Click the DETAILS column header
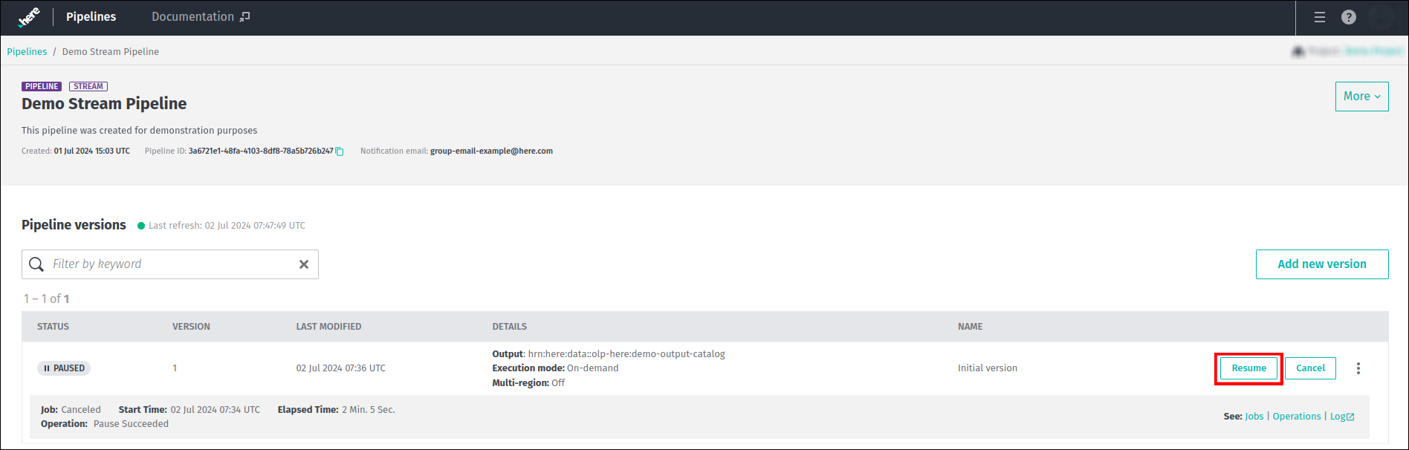Viewport: 1409px width, 450px height. point(509,327)
